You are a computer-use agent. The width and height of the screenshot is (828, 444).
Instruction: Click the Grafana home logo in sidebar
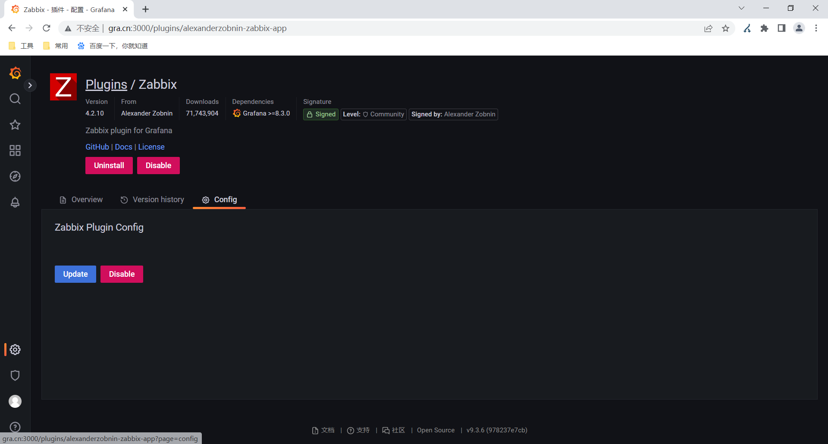coord(15,73)
